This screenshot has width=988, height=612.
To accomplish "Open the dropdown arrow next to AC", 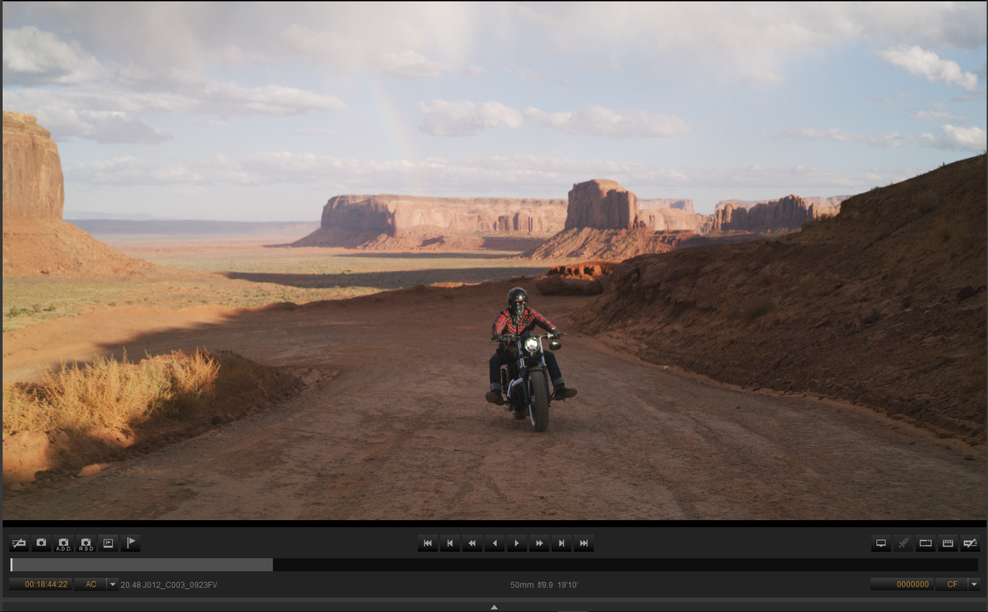I will (113, 584).
